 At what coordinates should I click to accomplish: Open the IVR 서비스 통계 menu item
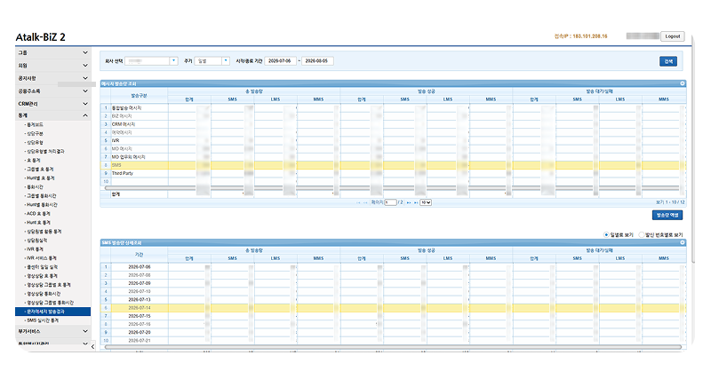(41, 258)
